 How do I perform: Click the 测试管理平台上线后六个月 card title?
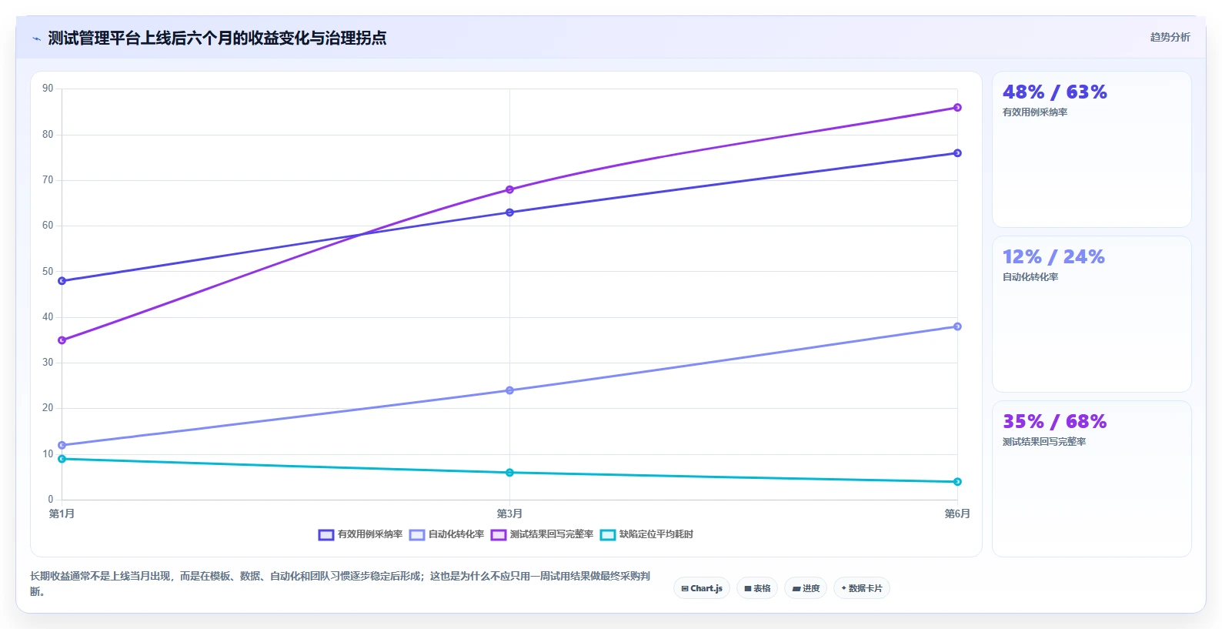pos(217,38)
